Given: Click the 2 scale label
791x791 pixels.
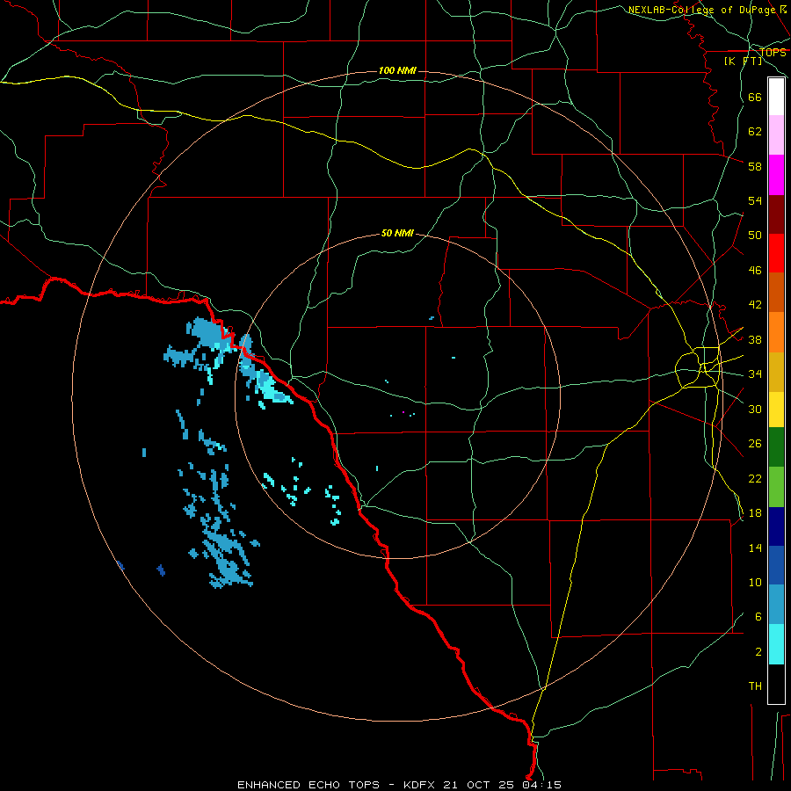Looking at the screenshot, I should (x=758, y=652).
